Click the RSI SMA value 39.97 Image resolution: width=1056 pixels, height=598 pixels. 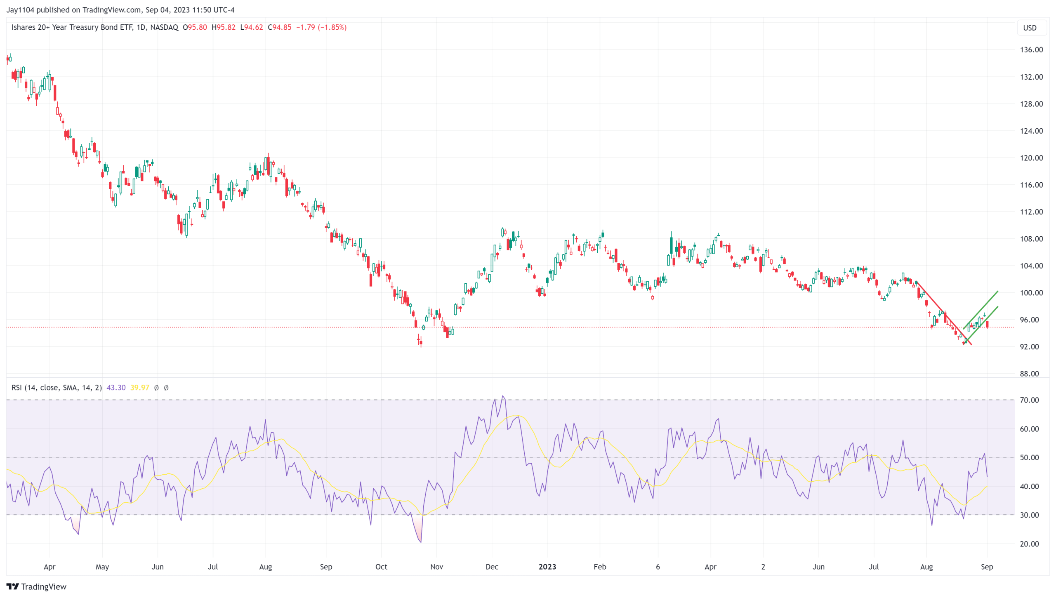(x=140, y=388)
